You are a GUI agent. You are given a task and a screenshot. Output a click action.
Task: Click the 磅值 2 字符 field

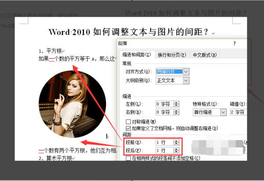pos(238,112)
